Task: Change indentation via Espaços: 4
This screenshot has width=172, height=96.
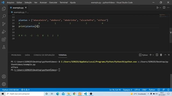Action: (127, 90)
